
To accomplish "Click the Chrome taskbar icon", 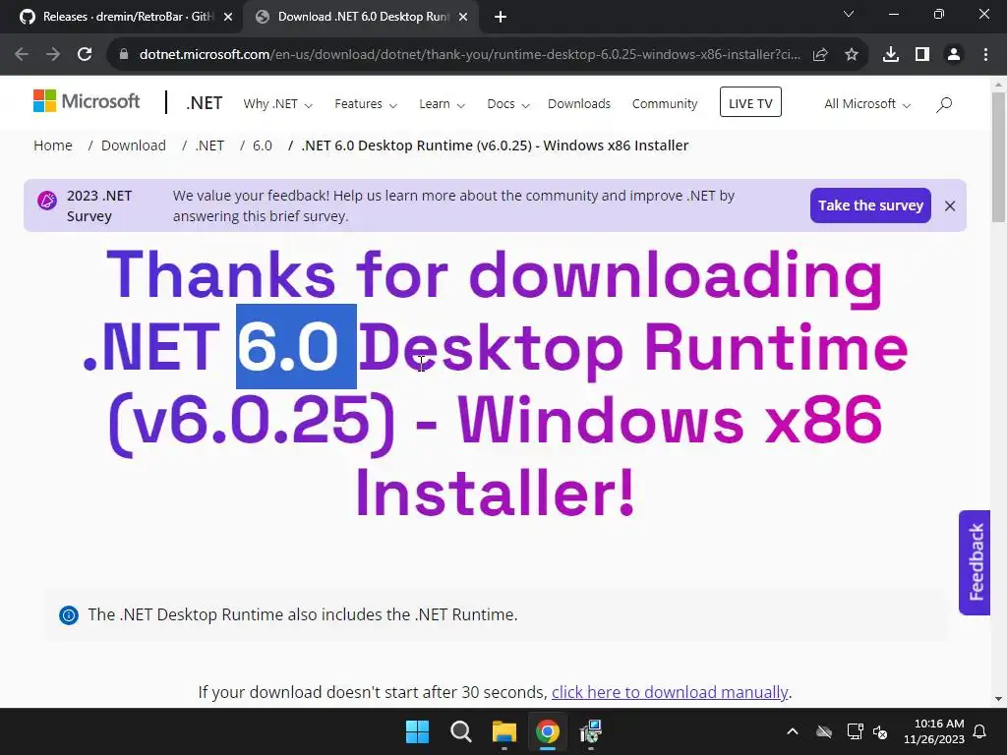I will [x=547, y=731].
